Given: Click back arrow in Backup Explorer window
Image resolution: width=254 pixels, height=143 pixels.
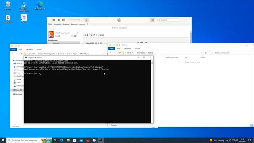Looking at the screenshot, I should click(110, 53).
